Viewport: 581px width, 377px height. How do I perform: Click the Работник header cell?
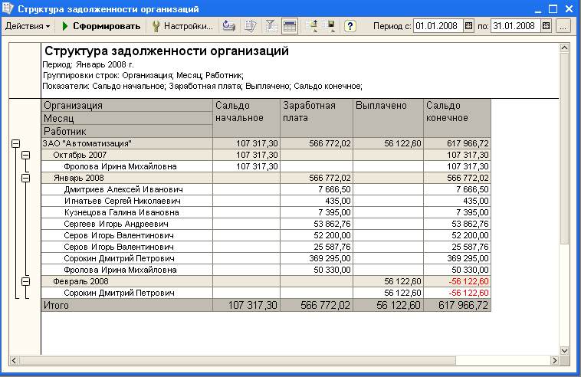point(126,131)
